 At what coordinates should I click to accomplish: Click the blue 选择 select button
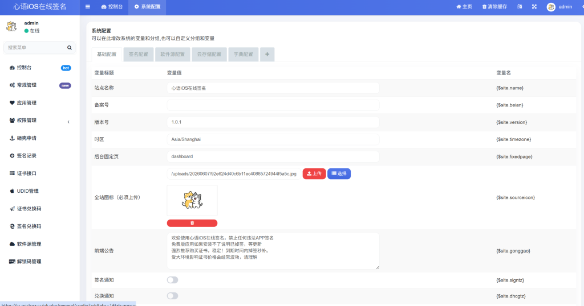click(339, 174)
